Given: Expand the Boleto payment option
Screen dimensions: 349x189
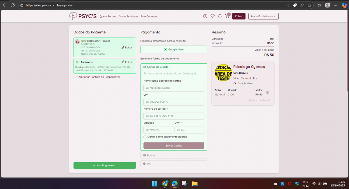Looking at the screenshot, I should (174, 156).
